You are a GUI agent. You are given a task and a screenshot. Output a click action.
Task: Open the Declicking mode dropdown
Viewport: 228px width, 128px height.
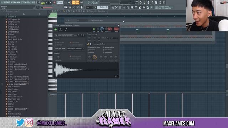tap(76, 49)
